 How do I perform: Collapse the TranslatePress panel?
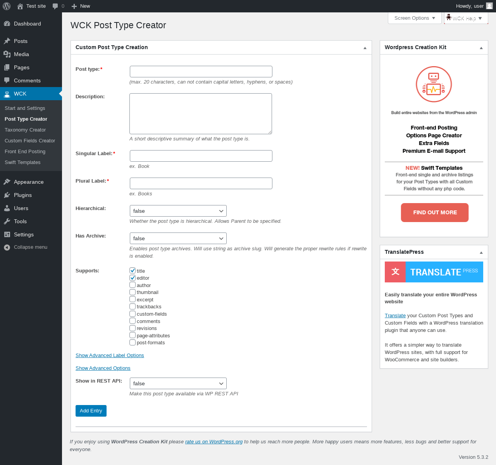[481, 252]
